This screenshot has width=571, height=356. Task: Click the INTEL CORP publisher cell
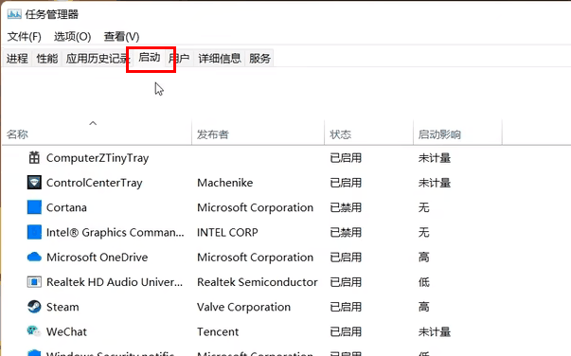pos(227,232)
